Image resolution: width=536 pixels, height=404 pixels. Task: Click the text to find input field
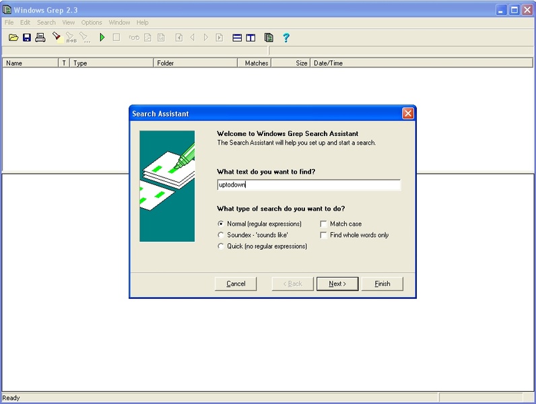coord(308,184)
